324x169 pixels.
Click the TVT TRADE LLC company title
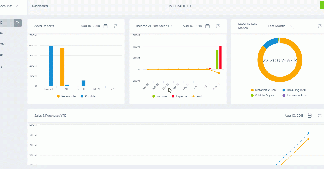pos(180,6)
